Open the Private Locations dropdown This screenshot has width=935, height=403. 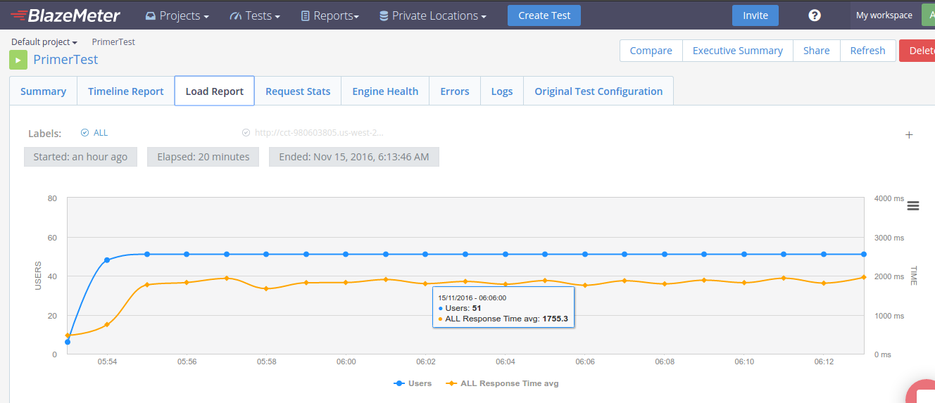[432, 15]
